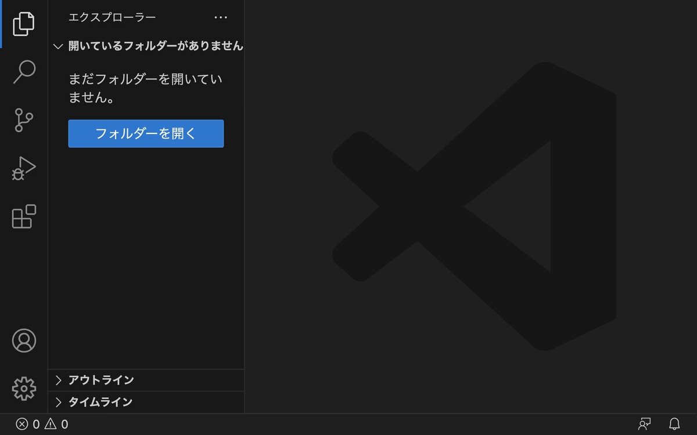
Task: Click the エクスプローラー panel title
Action: tap(112, 17)
